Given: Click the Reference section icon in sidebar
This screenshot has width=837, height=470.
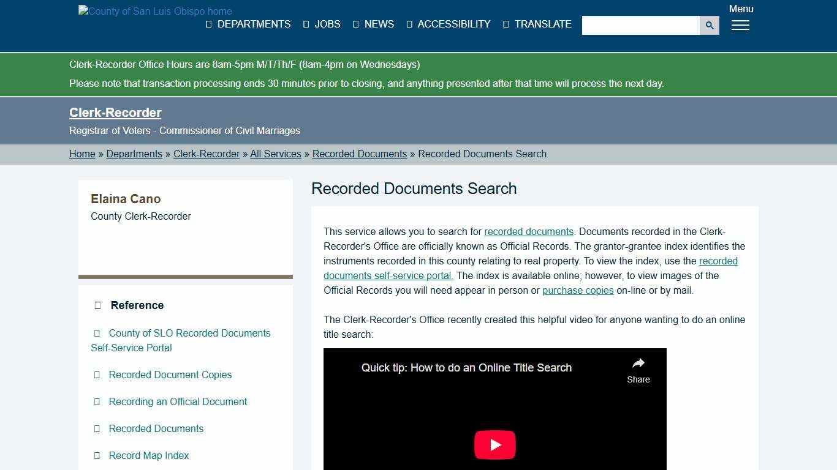Looking at the screenshot, I should [x=97, y=305].
